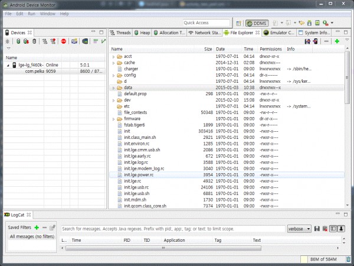Viewport: 354px width, 266px height.
Task: Click the Start Method Profiling icon
Action: point(53,41)
